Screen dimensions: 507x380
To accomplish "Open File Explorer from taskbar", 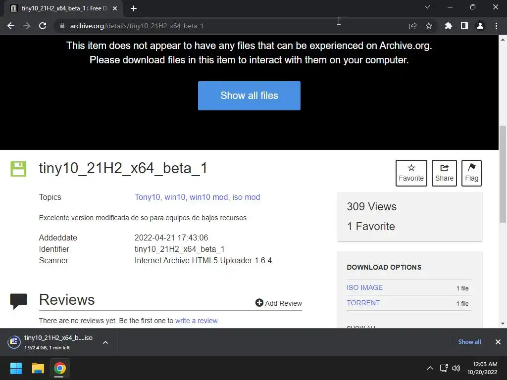I will coord(38,368).
